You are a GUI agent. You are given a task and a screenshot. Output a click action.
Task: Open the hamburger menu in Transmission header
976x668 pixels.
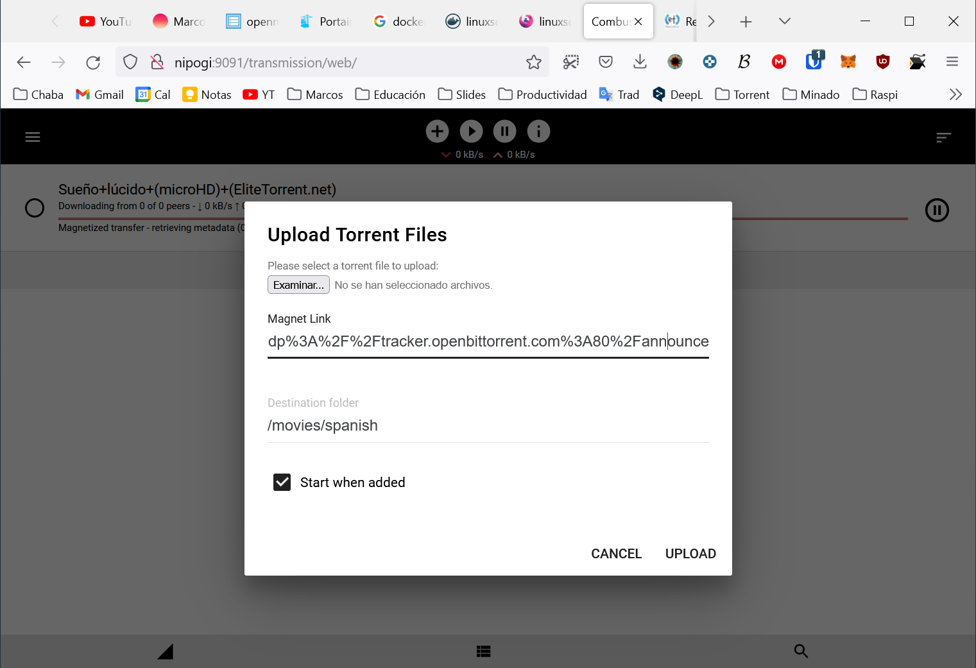click(x=33, y=137)
